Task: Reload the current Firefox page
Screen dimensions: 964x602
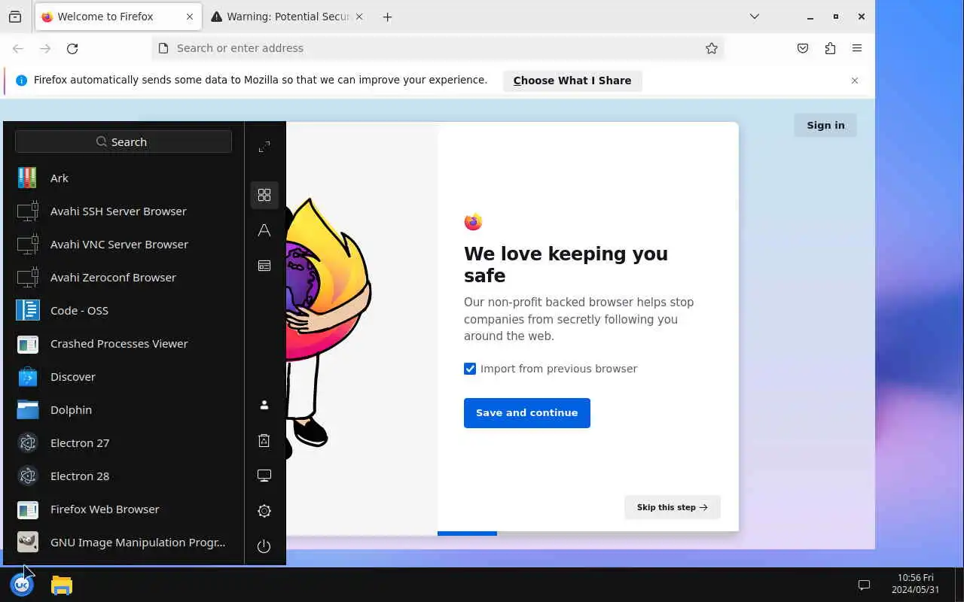Action: [72, 48]
